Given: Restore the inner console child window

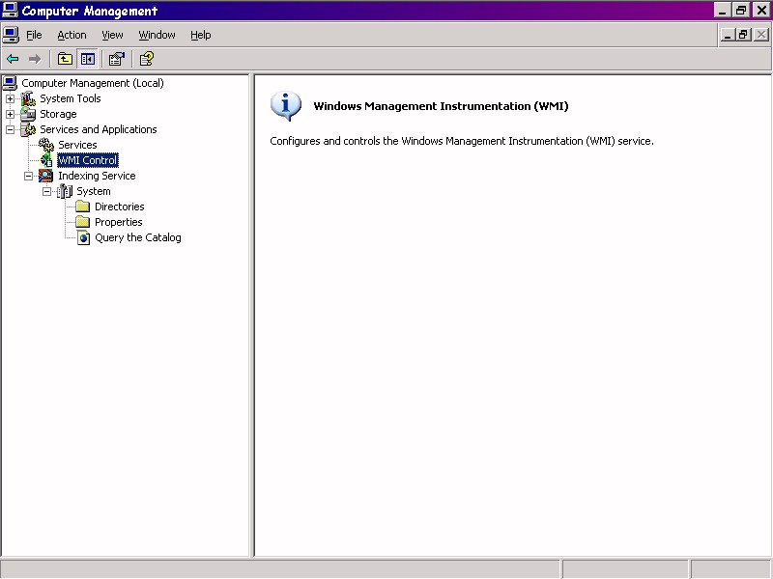Looking at the screenshot, I should (743, 35).
